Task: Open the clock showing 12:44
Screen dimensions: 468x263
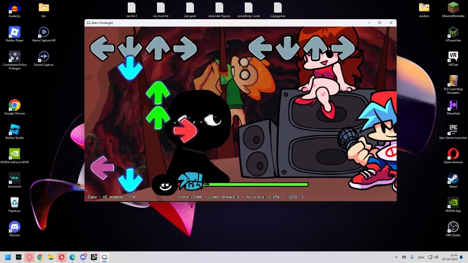Action: 450,257
